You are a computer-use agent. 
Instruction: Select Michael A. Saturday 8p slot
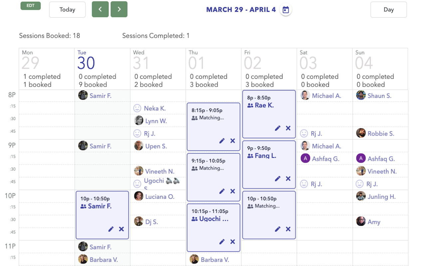pyautogui.click(x=326, y=96)
